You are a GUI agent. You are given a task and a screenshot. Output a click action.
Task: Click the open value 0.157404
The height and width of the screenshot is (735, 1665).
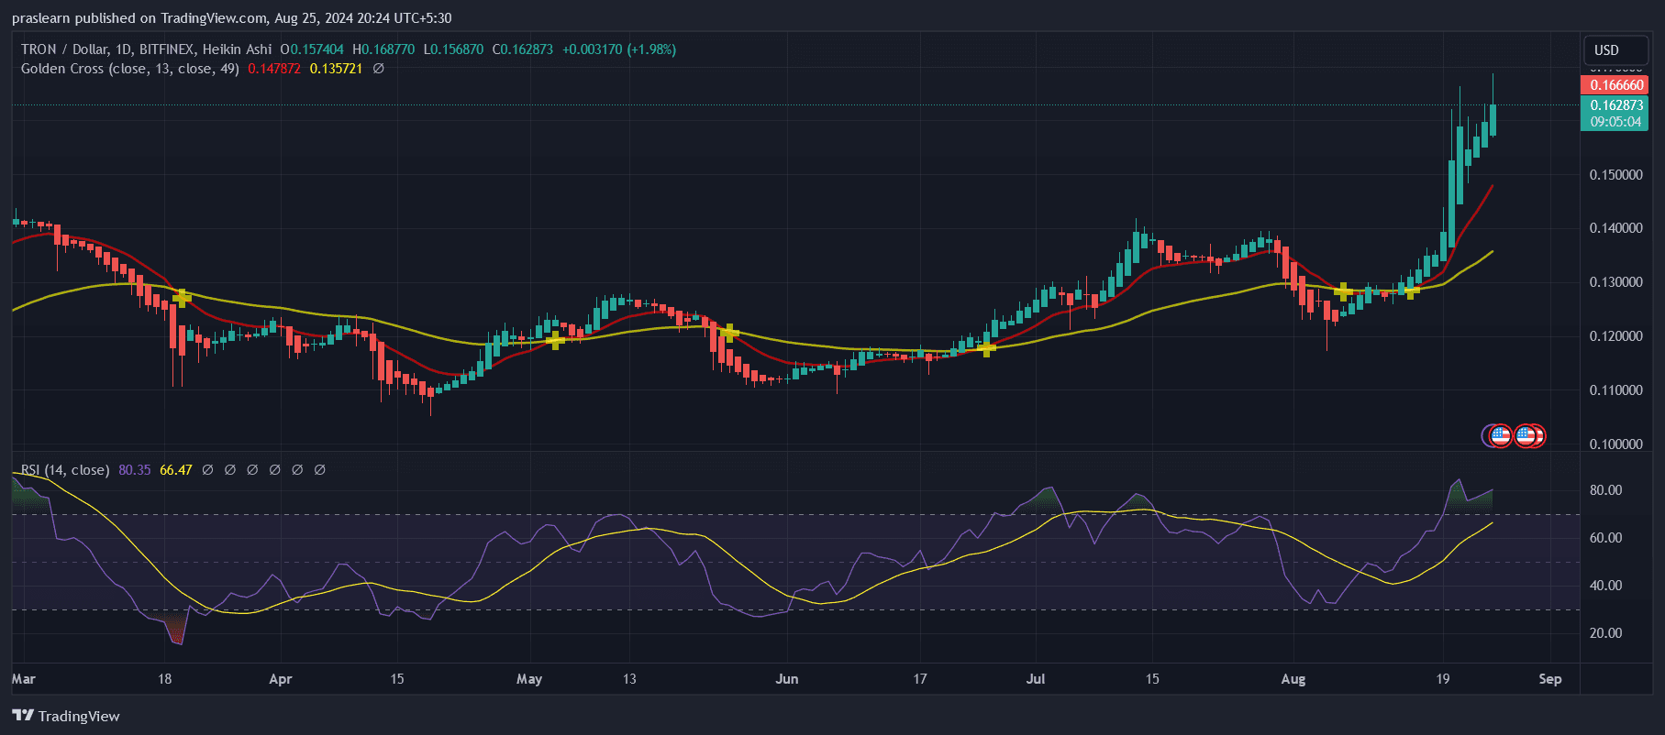[316, 49]
